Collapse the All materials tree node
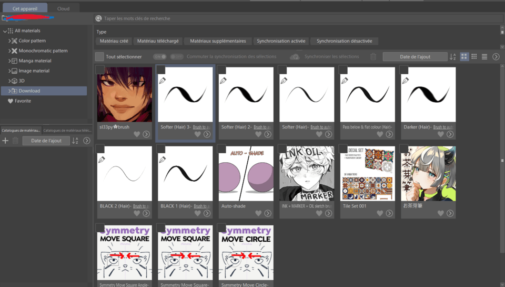Viewport: 505px width, 287px height. (x=5, y=31)
